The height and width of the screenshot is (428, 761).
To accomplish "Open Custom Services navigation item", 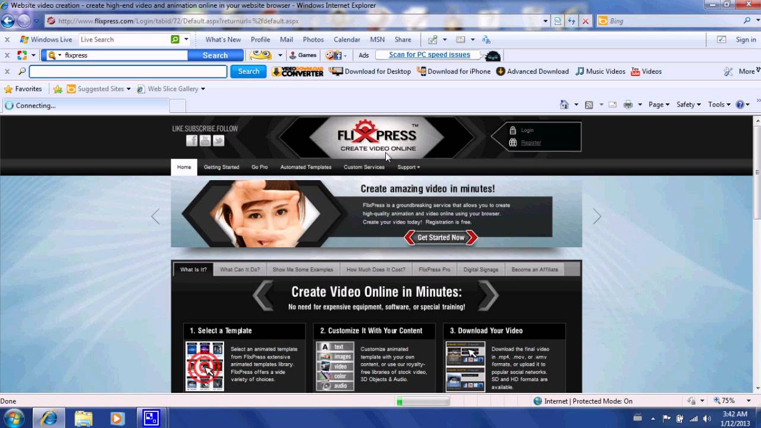I will pos(364,167).
